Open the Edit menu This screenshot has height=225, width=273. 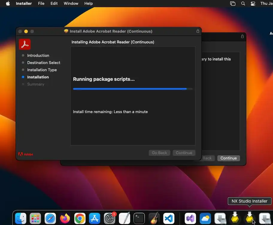(x=54, y=4)
